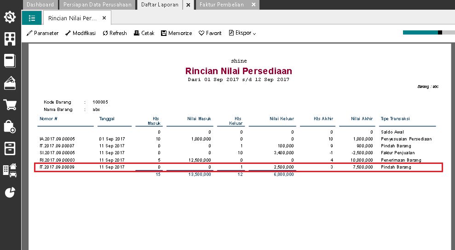Print the report with Cetak
The width and height of the screenshot is (455, 250).
click(144, 33)
